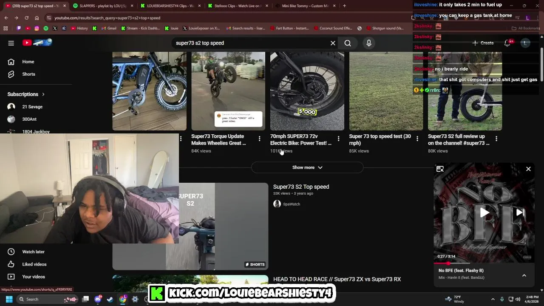Viewport: 544px width, 306px height.
Task: Play the NO BFE miniplayer video
Action: (484, 212)
